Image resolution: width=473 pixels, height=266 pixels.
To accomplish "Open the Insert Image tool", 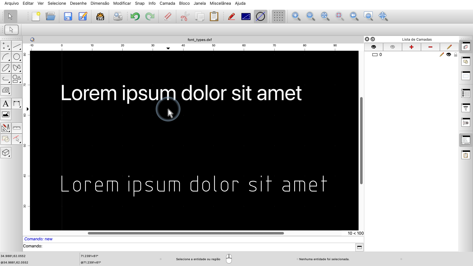I will point(6,114).
